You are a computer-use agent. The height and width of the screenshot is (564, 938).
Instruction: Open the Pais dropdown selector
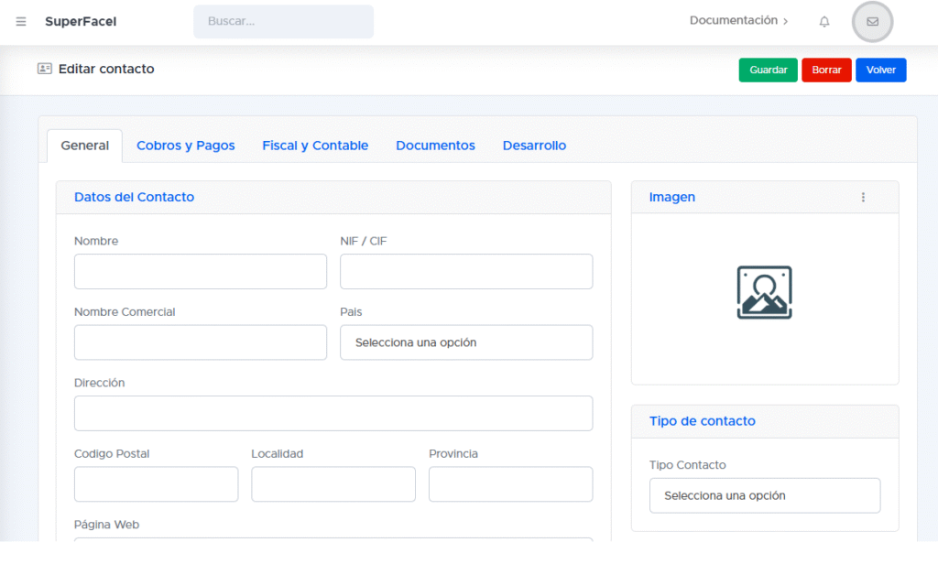click(466, 342)
